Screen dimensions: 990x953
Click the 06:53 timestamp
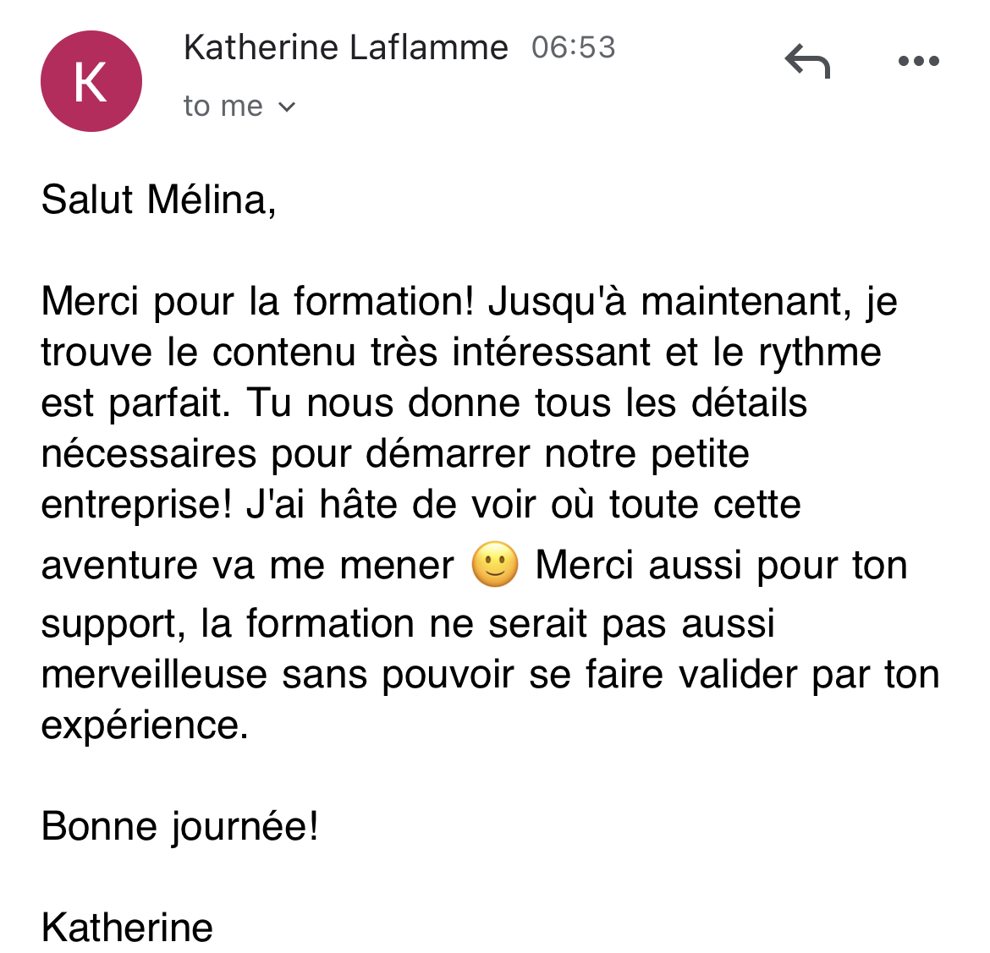pos(573,47)
